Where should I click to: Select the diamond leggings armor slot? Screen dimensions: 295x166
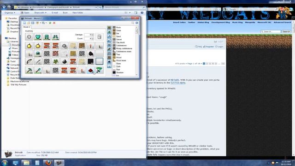47,37
